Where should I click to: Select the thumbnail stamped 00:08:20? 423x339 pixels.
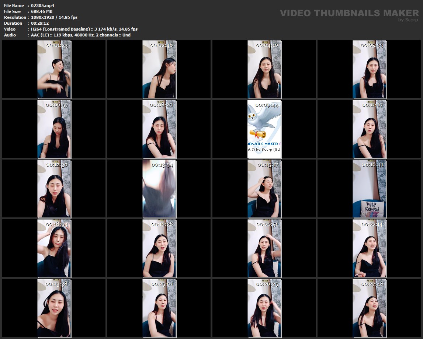(159, 129)
